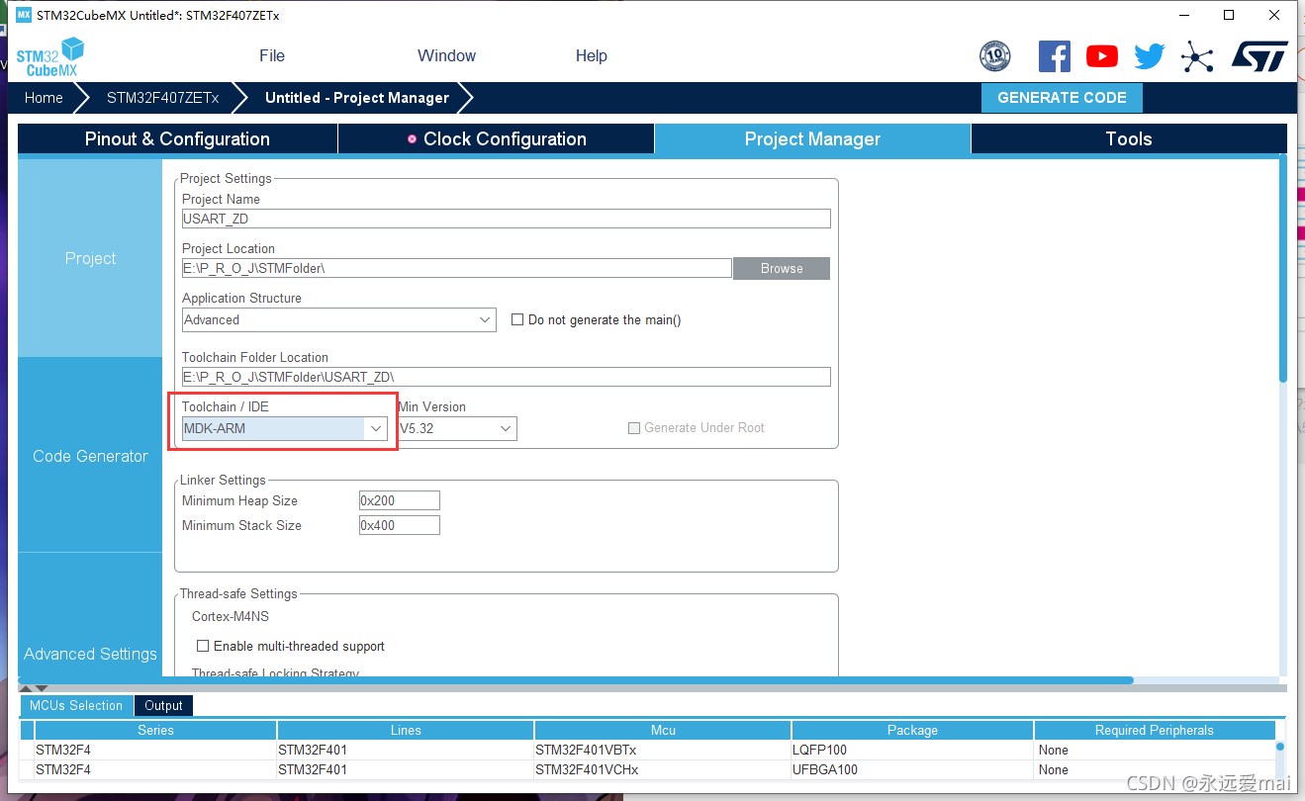Click the STM32CubeMX logo icon
1305x801 pixels.
[x=49, y=56]
